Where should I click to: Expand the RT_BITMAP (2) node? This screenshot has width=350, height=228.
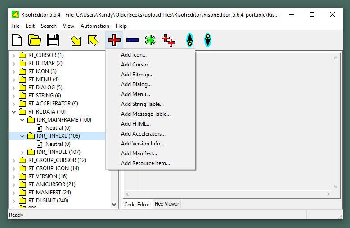pyautogui.click(x=13, y=63)
